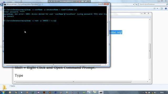Click the Explorer back navigation button
Viewport: 168px width, 94px height.
pos(2,4)
